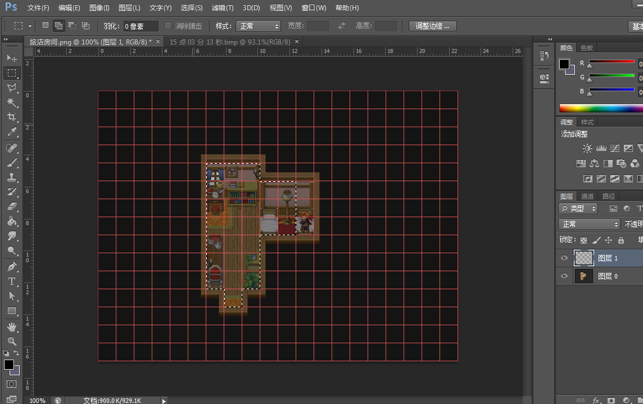Viewport: 643px width, 404px height.
Task: Select the Rectangular Marquee tool in toolbox
Action: tap(12, 73)
